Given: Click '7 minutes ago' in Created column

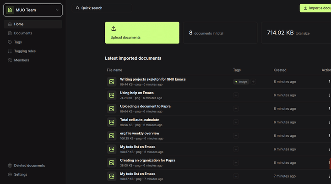Looking at the screenshot, I should pyautogui.click(x=285, y=176).
